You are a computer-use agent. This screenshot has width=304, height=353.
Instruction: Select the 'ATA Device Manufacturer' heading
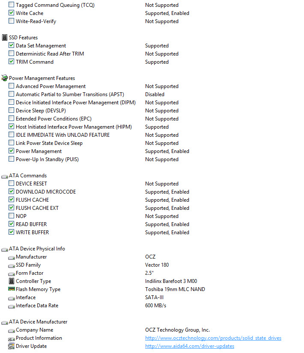[x=38, y=322]
